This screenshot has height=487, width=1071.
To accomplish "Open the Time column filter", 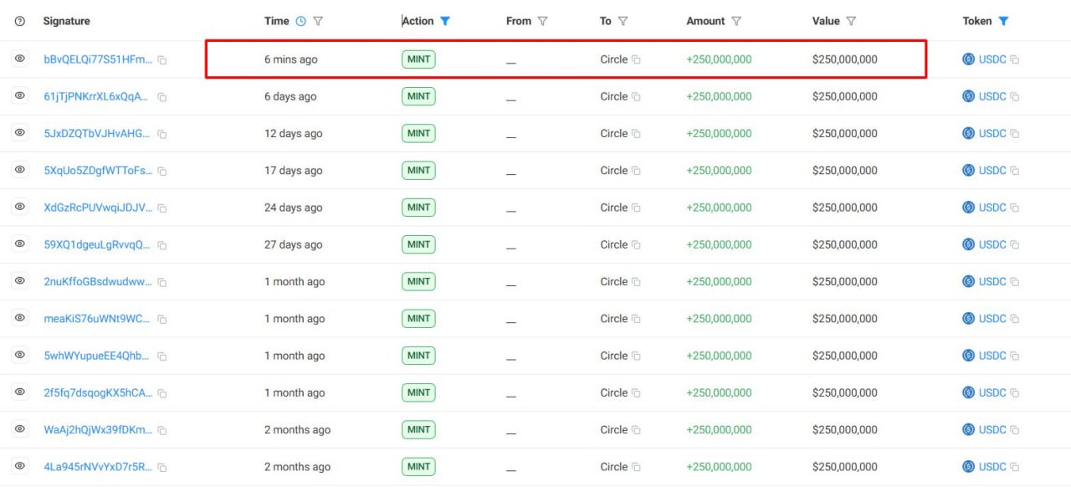I will [x=318, y=21].
